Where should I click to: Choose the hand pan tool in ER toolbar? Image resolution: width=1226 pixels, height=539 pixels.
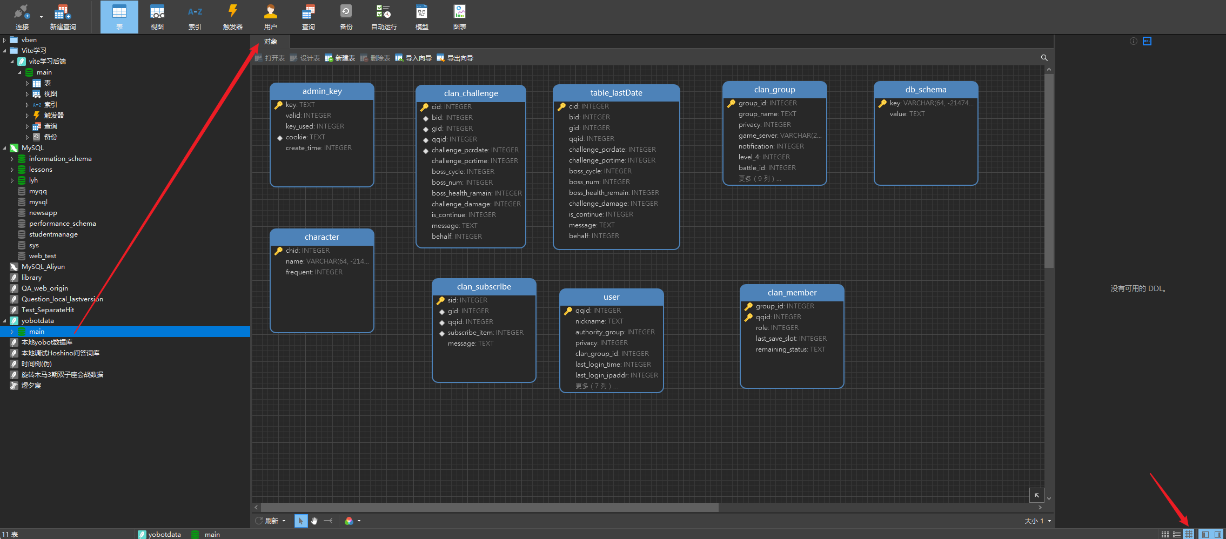pos(314,521)
